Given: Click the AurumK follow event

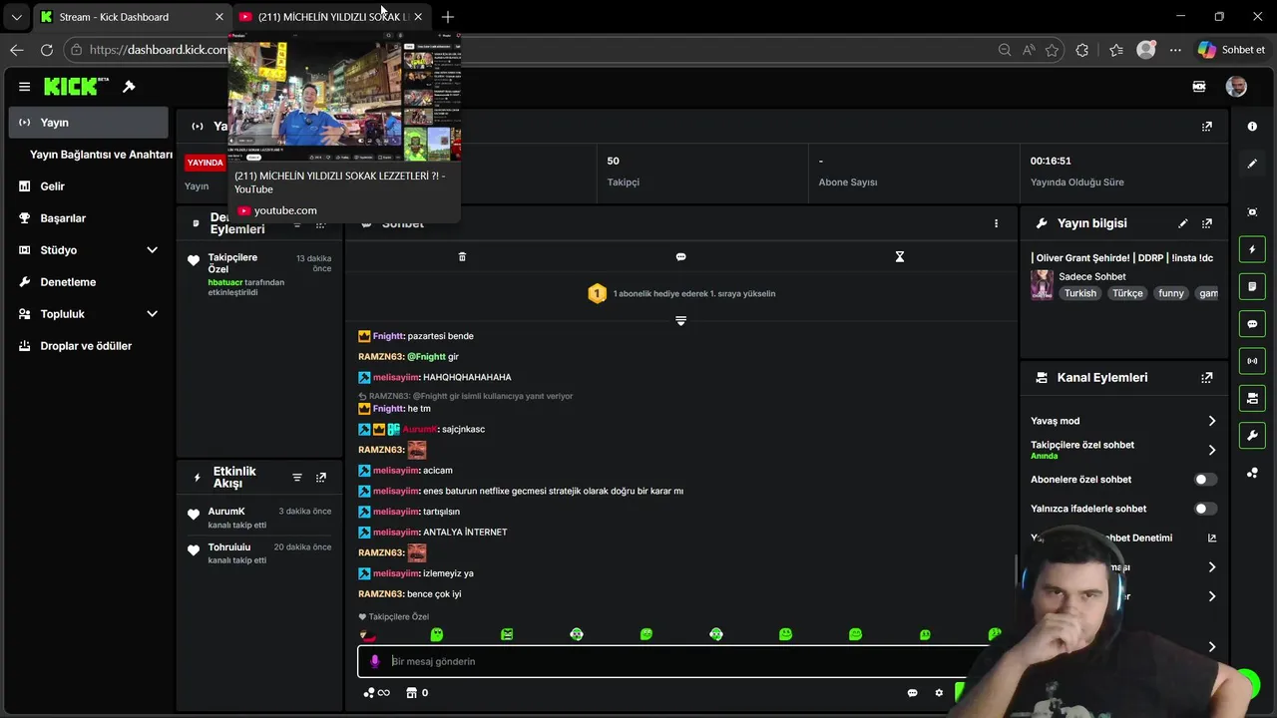Looking at the screenshot, I should pyautogui.click(x=259, y=518).
